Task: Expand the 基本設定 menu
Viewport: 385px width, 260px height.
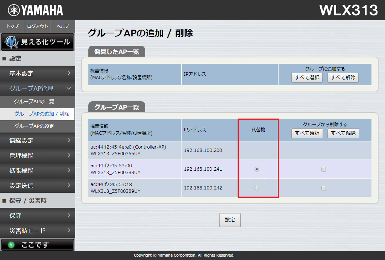Action: click(38, 74)
